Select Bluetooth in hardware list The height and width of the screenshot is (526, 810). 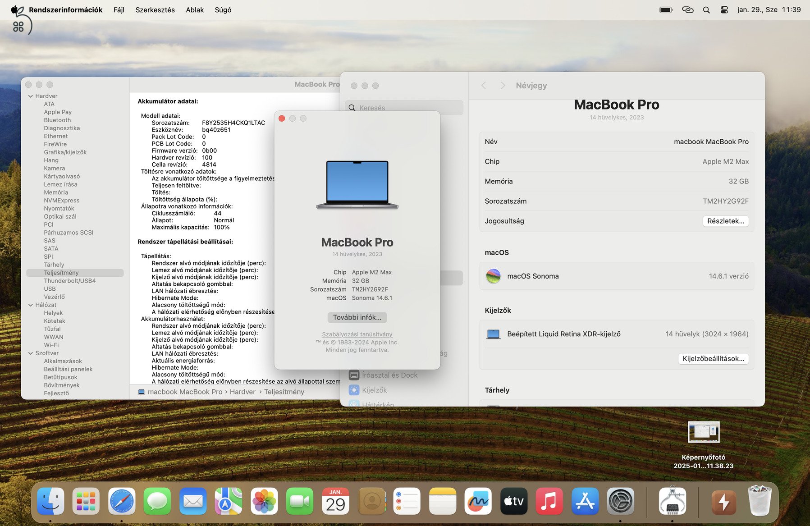coord(57,120)
